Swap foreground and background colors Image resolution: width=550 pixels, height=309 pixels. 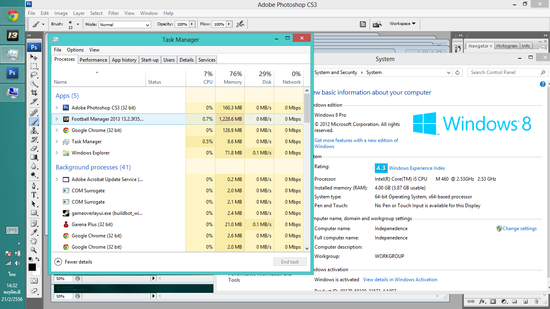pyautogui.click(x=37, y=259)
